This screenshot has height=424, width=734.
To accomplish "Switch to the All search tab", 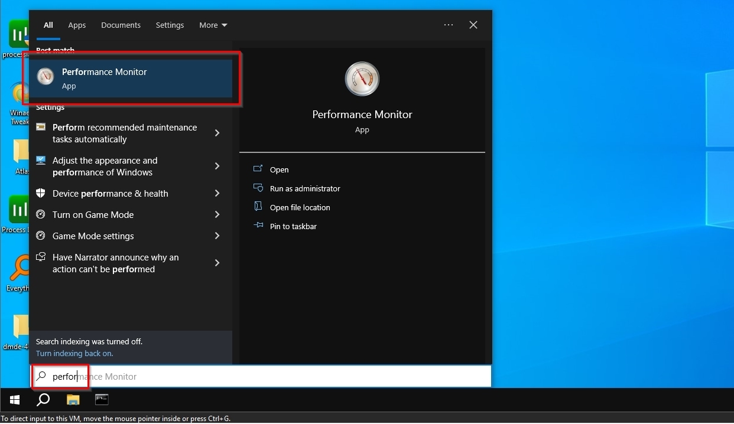I will (x=48, y=25).
